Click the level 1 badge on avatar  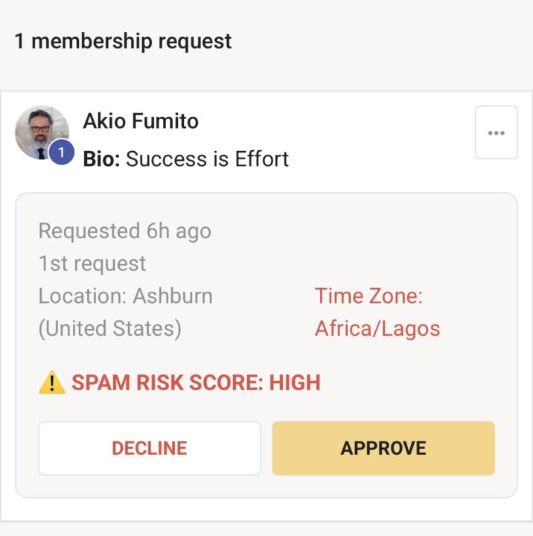tap(61, 153)
